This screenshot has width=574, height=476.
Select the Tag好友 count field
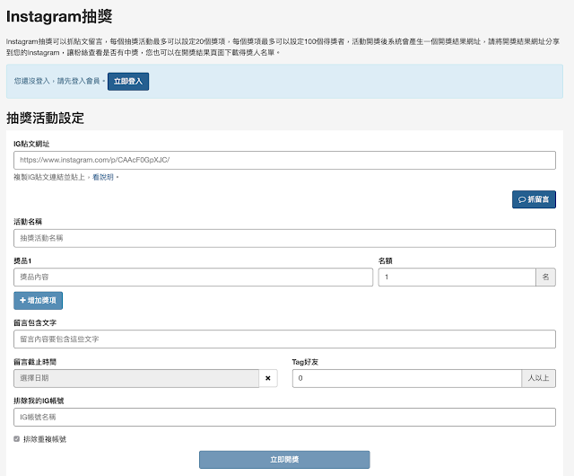(x=406, y=378)
